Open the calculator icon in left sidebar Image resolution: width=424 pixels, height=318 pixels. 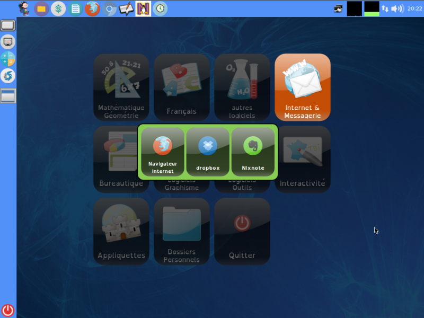click(x=8, y=59)
